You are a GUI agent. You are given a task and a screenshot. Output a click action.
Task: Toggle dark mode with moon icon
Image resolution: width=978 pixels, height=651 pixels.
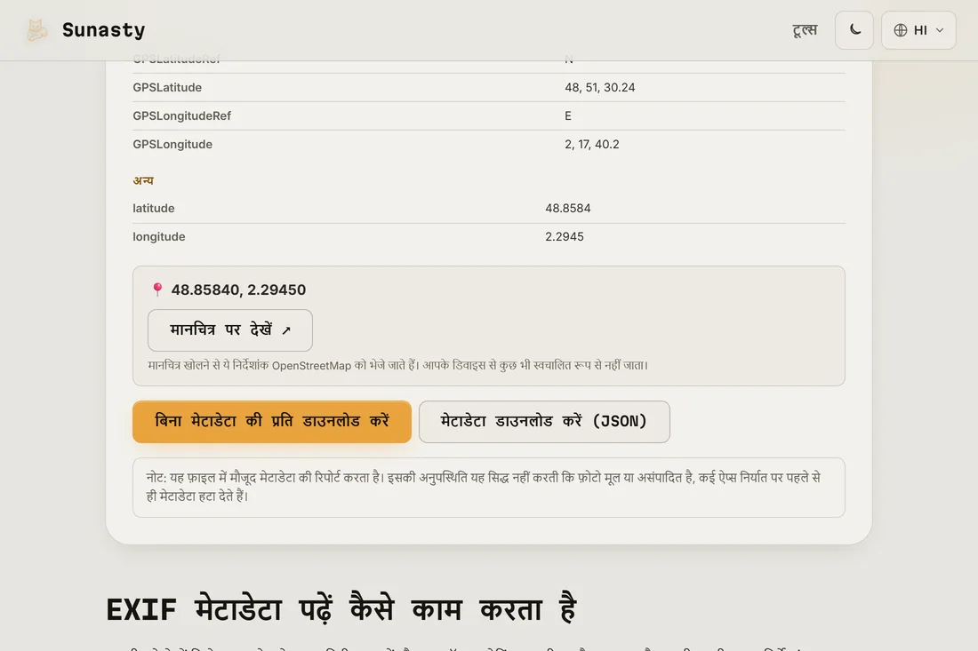pos(854,30)
